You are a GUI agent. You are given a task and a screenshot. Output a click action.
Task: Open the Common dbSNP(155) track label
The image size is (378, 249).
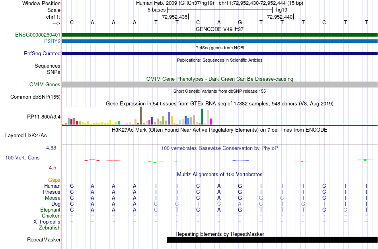pos(35,97)
